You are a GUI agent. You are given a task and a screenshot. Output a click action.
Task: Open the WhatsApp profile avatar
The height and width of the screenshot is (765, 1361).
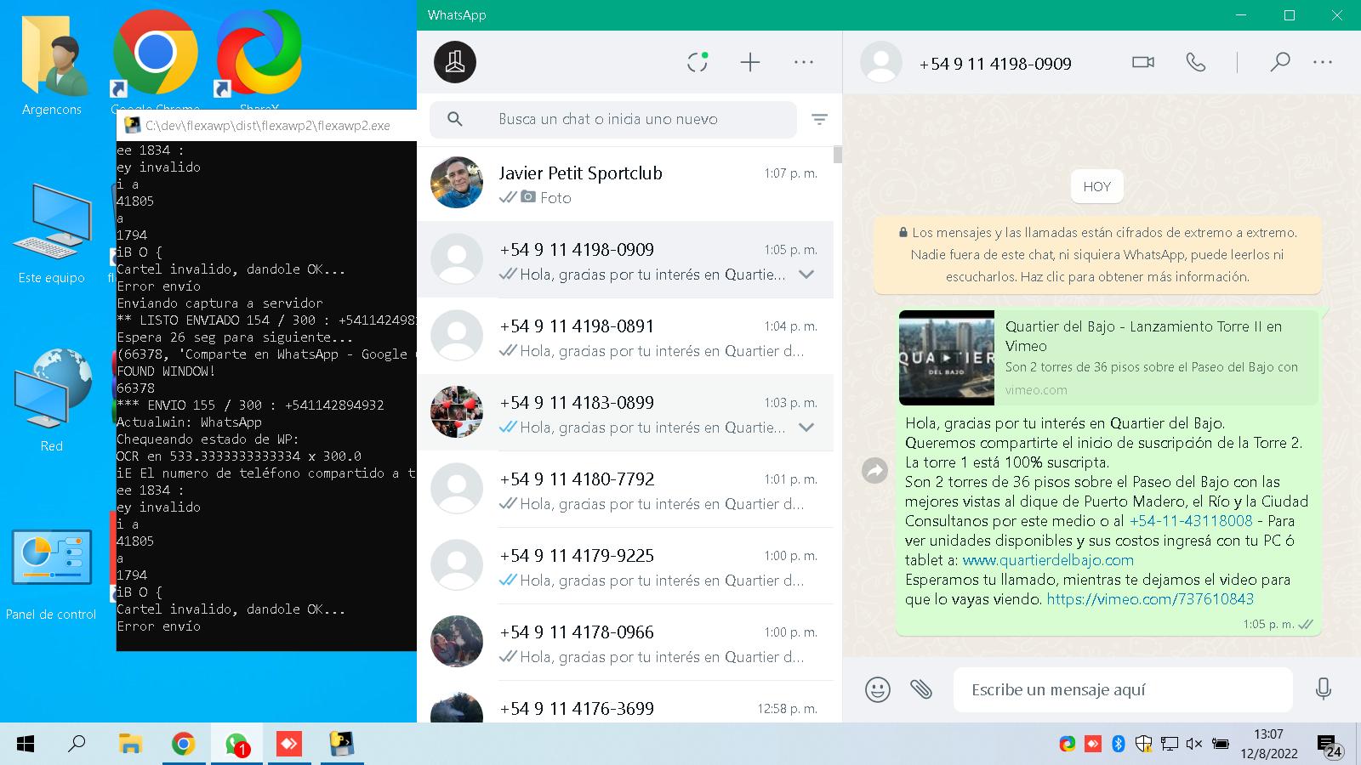[x=455, y=62]
